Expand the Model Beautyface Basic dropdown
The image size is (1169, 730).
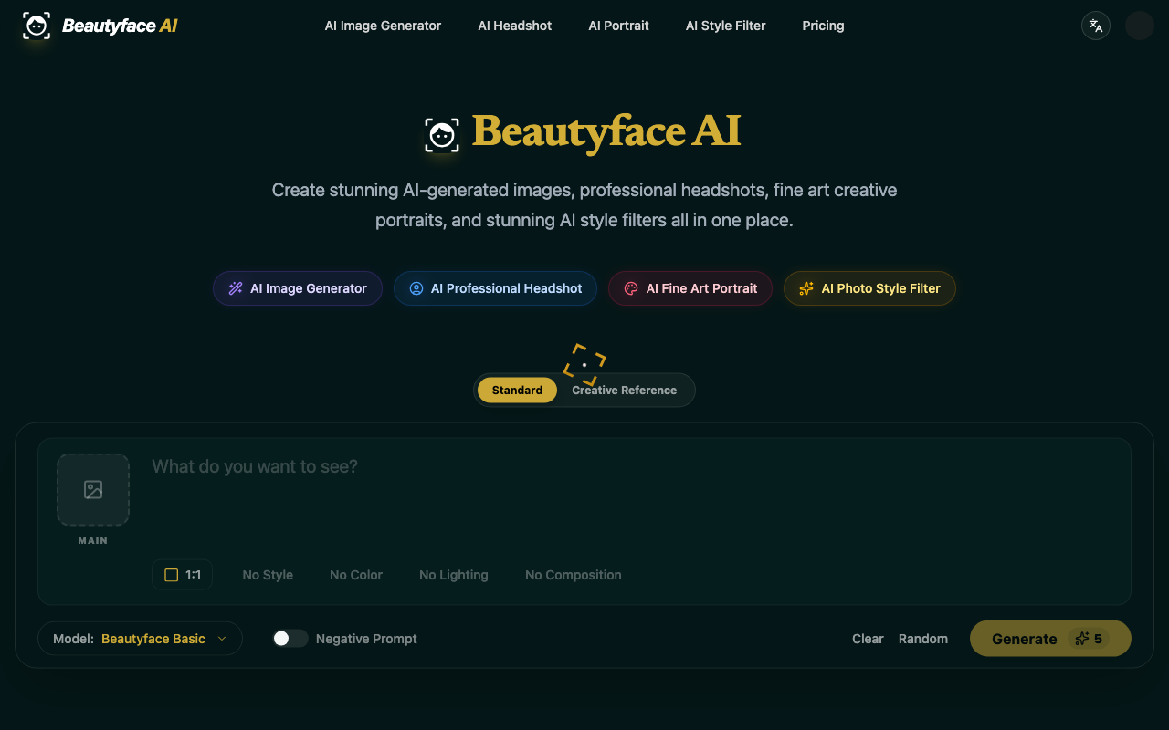pyautogui.click(x=140, y=639)
